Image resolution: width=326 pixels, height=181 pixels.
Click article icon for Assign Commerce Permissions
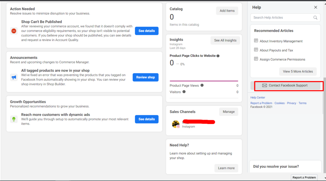pyautogui.click(x=256, y=59)
